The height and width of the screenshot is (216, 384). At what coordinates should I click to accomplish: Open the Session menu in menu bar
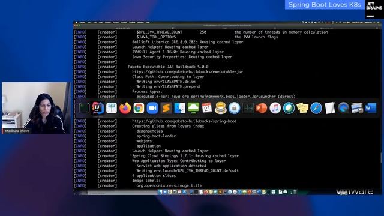pyautogui.click(x=108, y=22)
